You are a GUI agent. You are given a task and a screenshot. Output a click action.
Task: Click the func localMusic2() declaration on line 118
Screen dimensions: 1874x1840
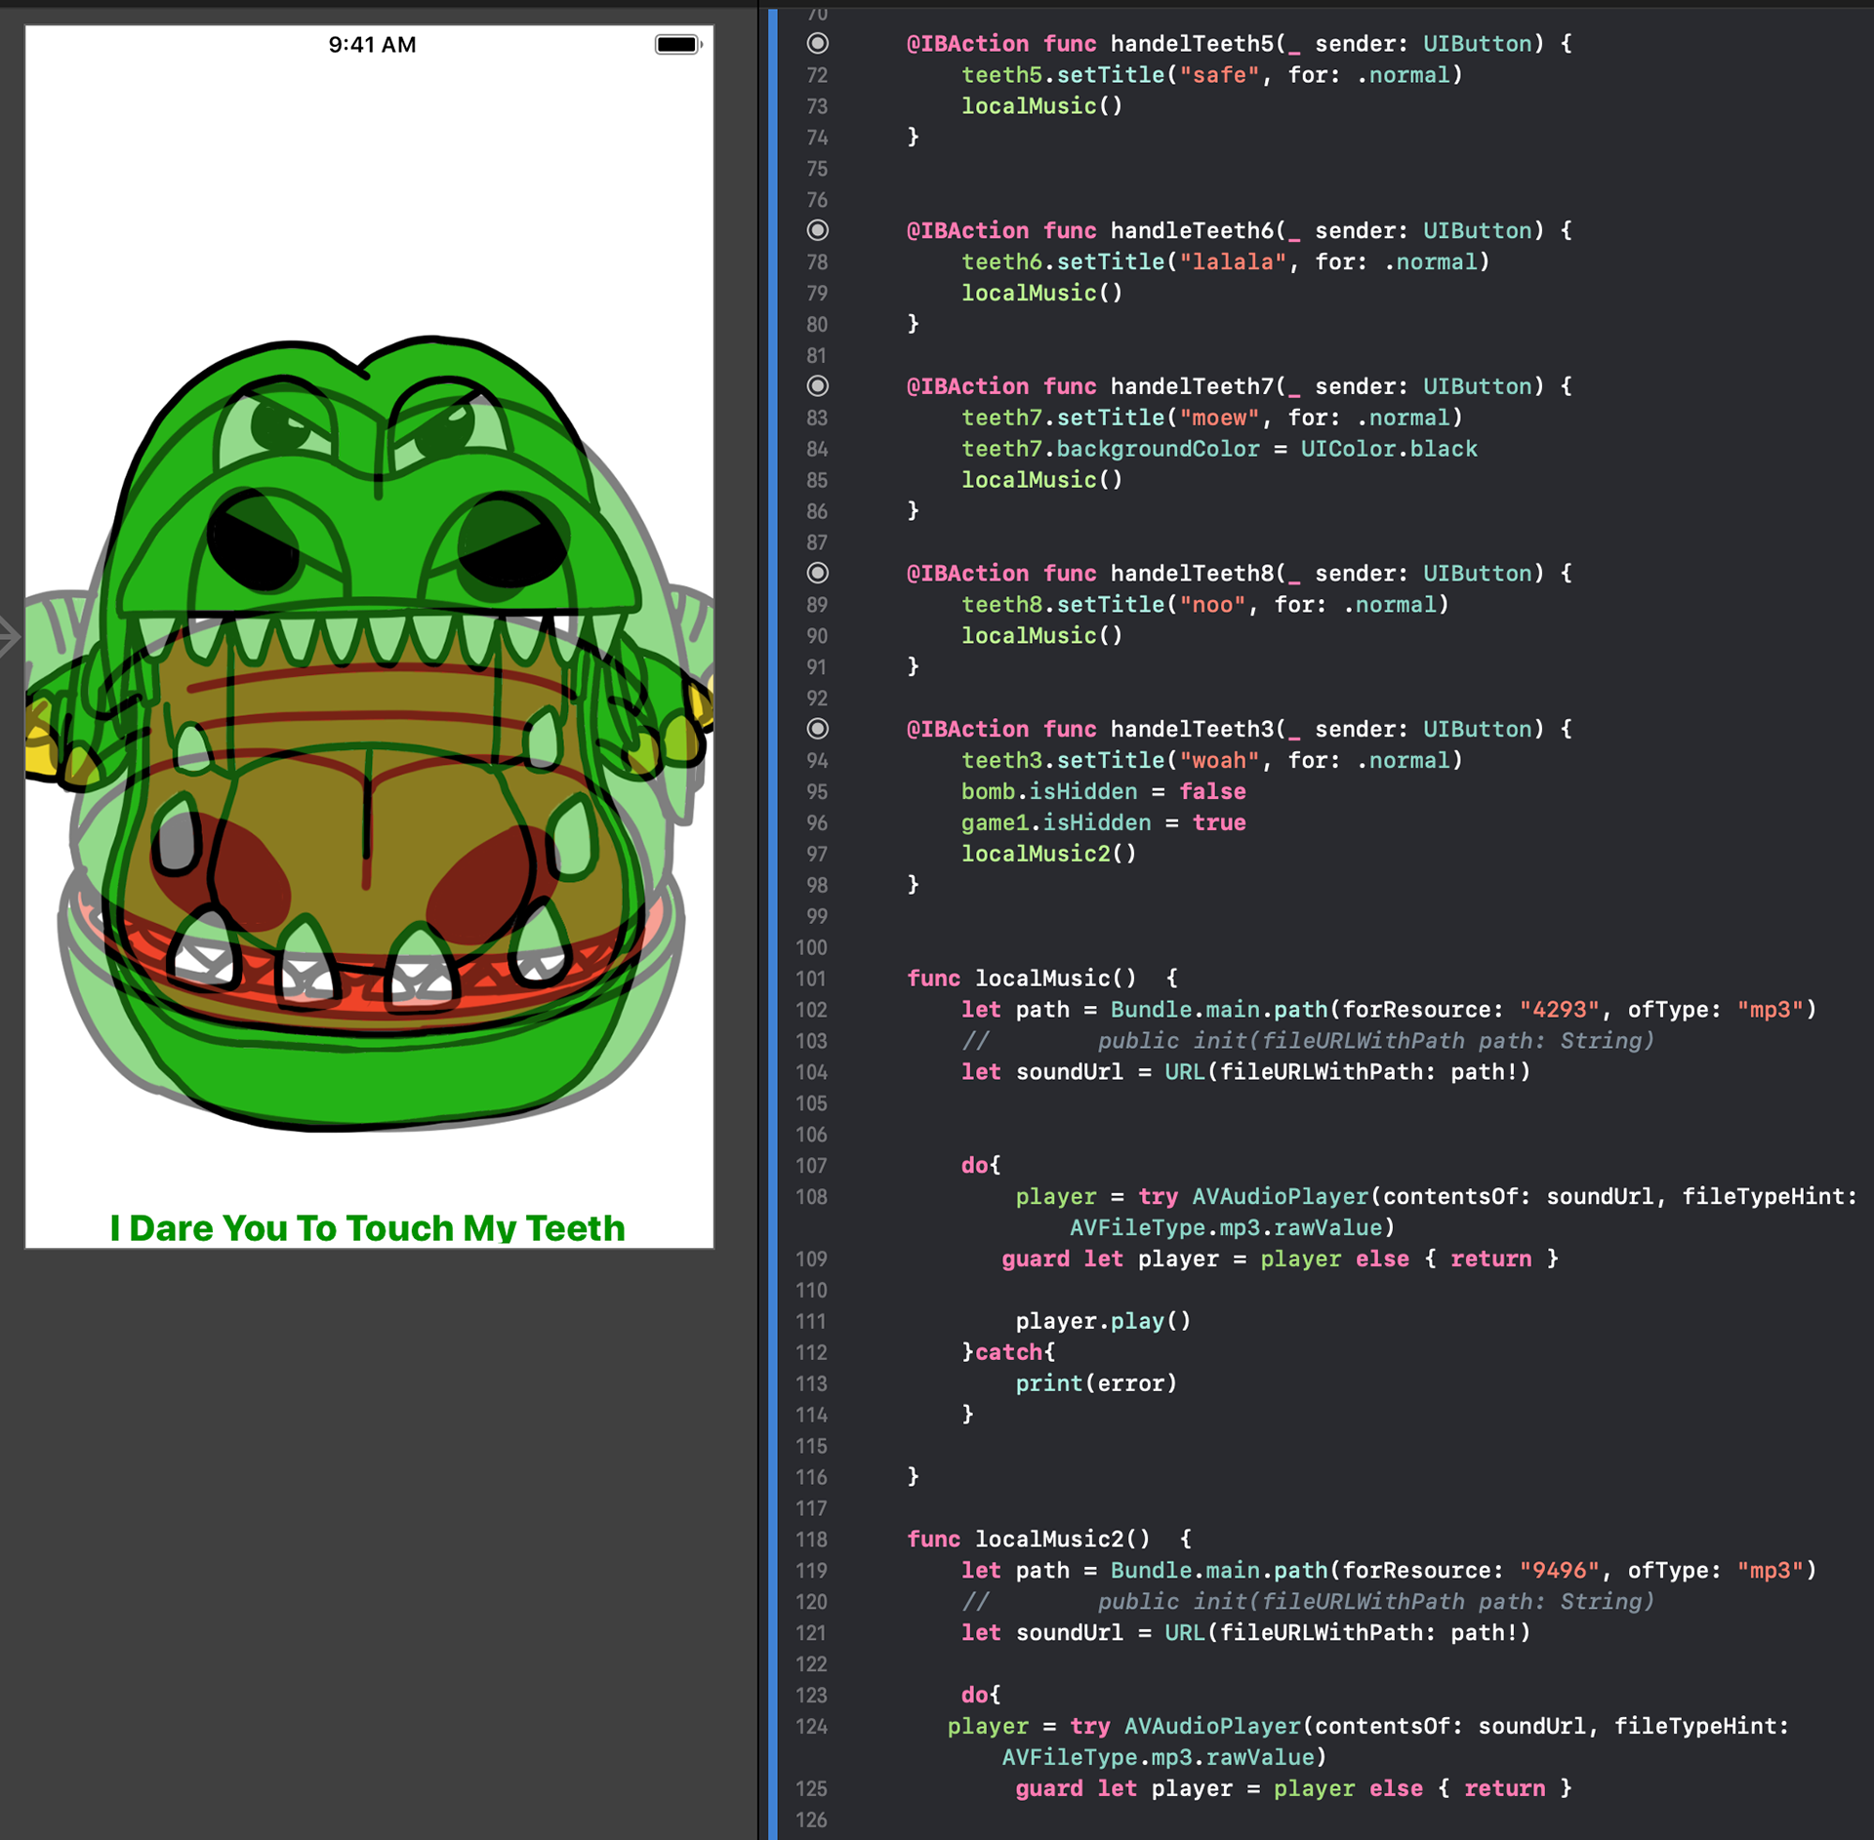click(1029, 1540)
